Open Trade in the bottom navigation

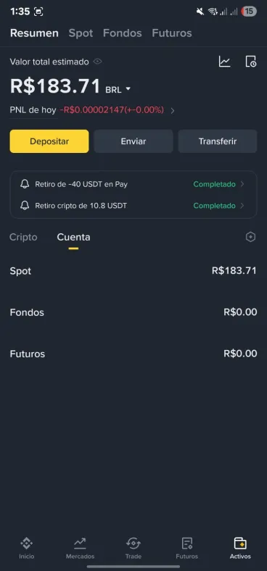click(x=133, y=548)
